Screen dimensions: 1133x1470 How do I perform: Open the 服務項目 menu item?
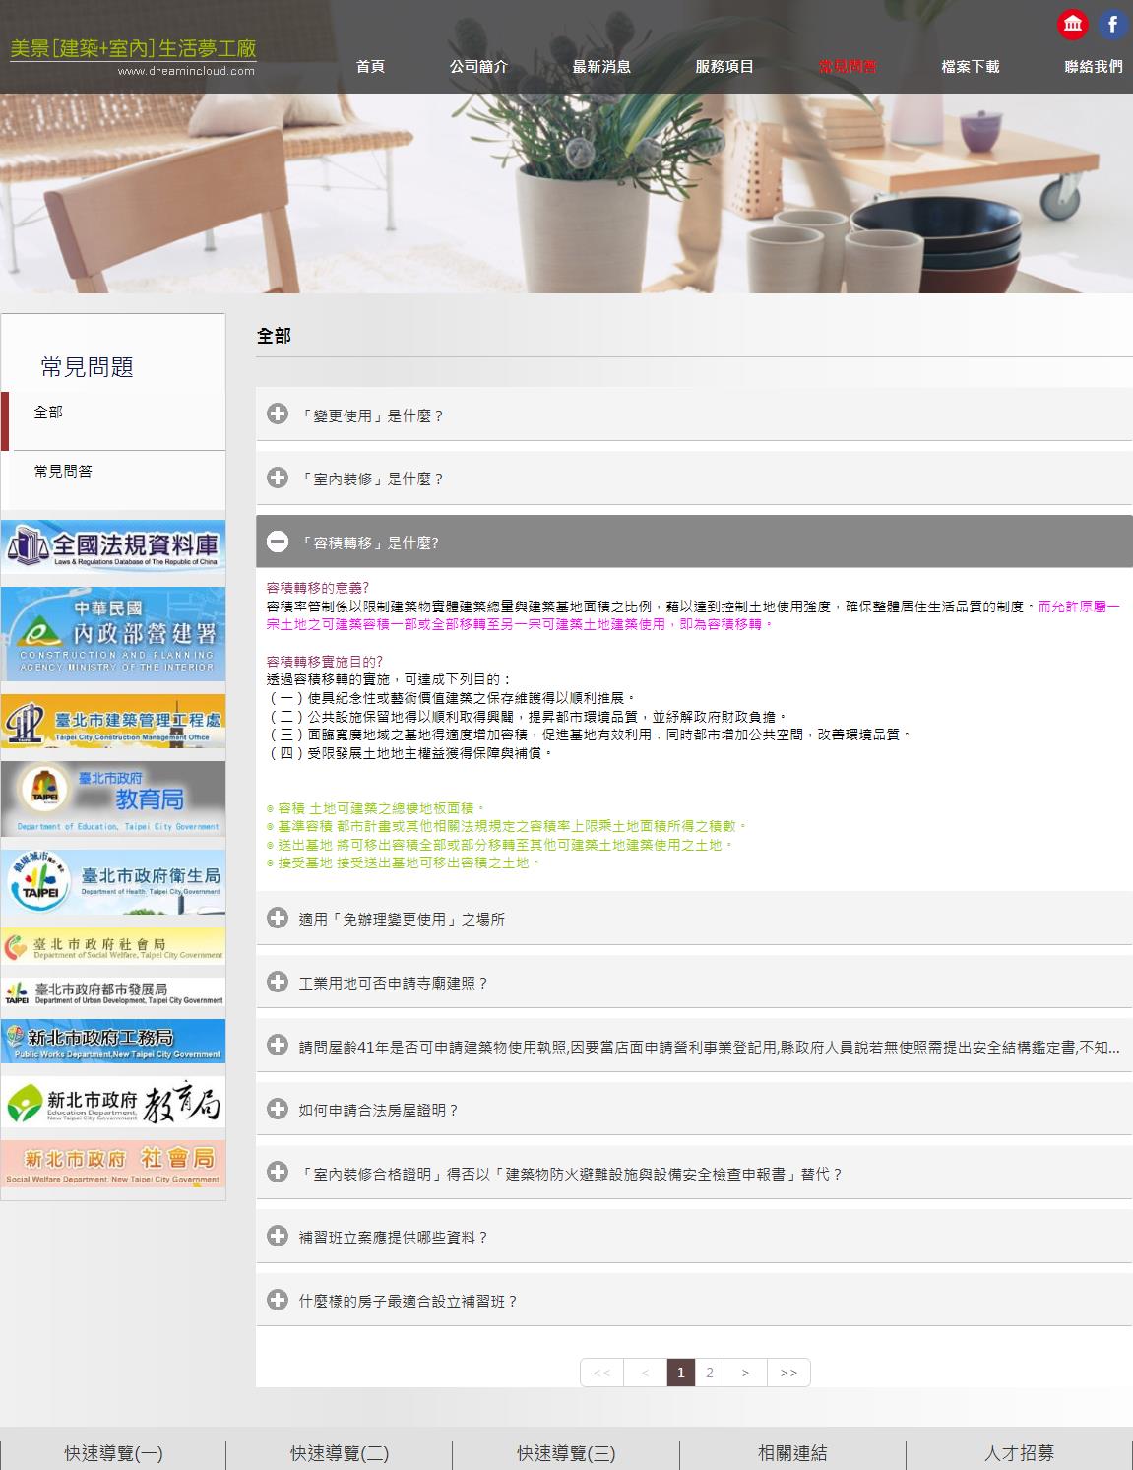point(724,67)
